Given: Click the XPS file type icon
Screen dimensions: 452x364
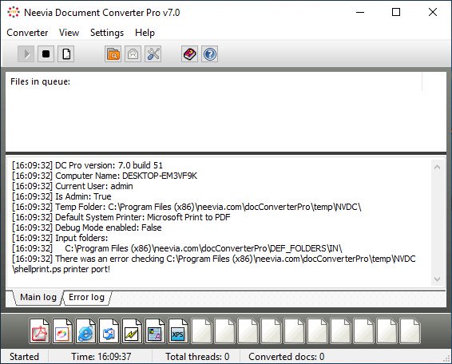Looking at the screenshot, I should (178, 330).
